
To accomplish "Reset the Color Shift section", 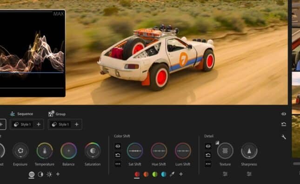I will tap(118, 155).
